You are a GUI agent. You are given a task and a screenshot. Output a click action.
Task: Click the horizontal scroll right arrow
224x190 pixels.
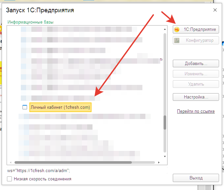(x=159, y=162)
